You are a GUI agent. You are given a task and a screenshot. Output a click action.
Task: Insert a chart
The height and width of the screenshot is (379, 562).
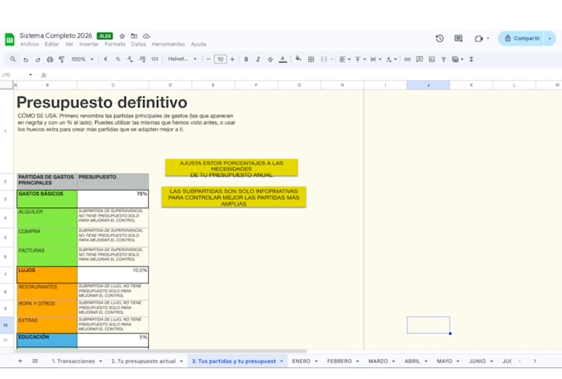click(431, 59)
